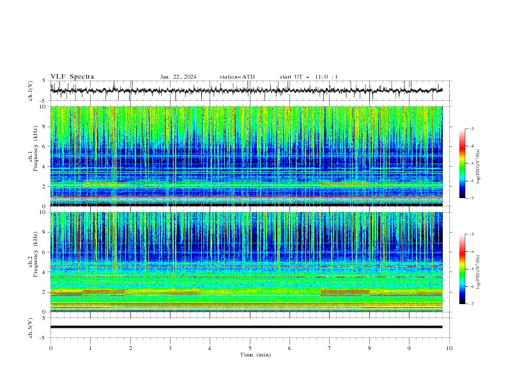
Task: Click the red 2 kHz band at minute 7 in ch.2
Action: click(345, 291)
